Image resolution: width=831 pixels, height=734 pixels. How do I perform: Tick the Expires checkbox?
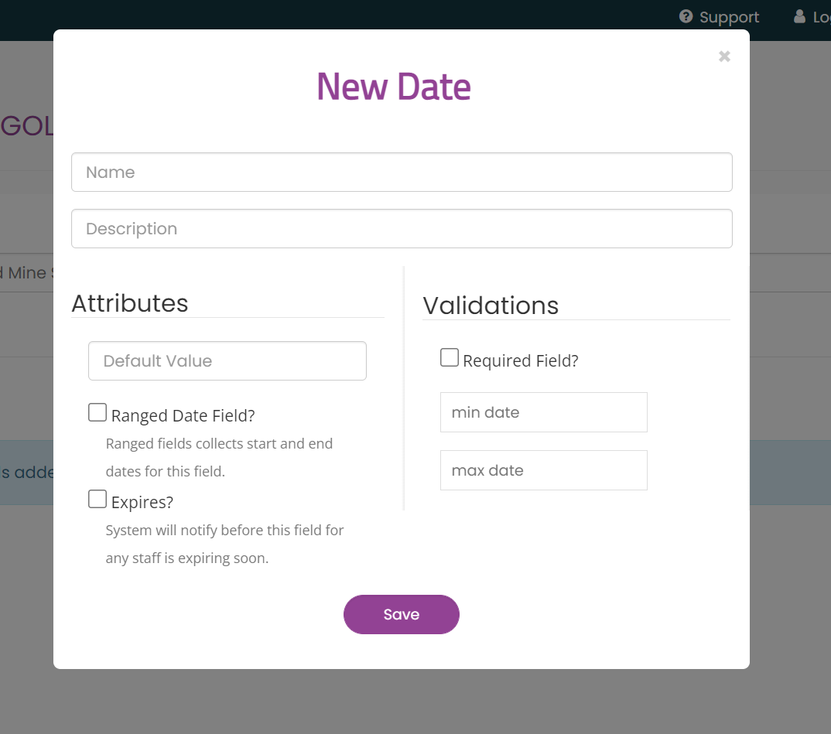tap(97, 499)
